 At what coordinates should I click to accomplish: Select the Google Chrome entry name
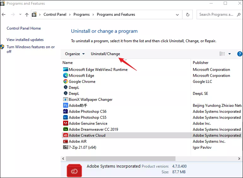[82, 82]
